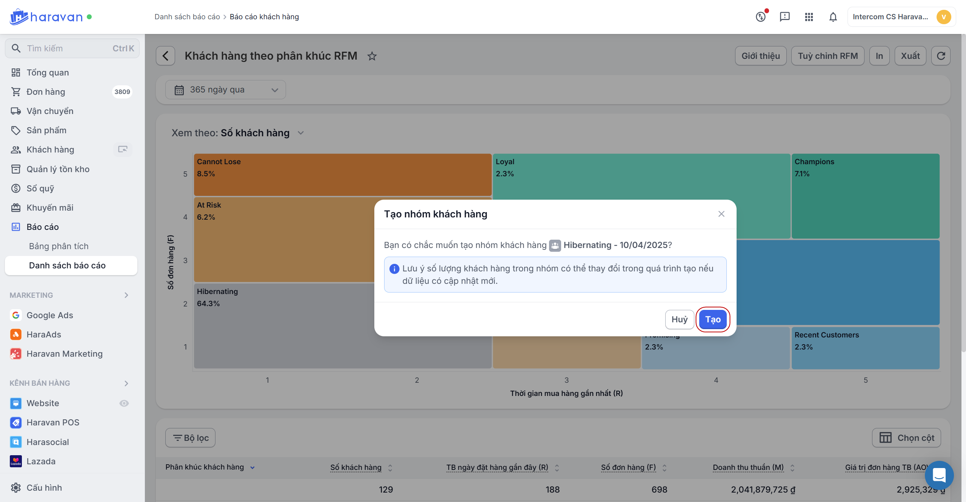The width and height of the screenshot is (966, 502).
Task: Click the back arrow beside report title
Action: click(165, 56)
